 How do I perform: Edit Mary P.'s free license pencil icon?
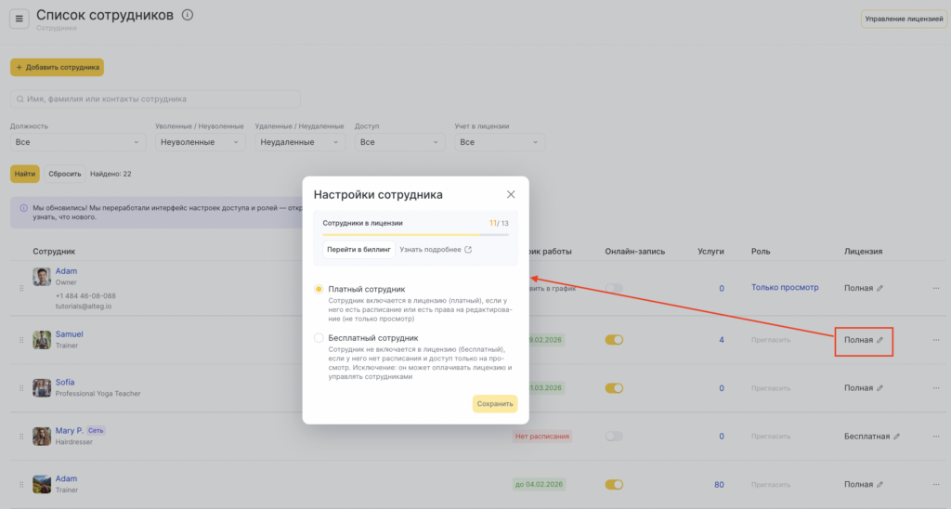point(896,437)
